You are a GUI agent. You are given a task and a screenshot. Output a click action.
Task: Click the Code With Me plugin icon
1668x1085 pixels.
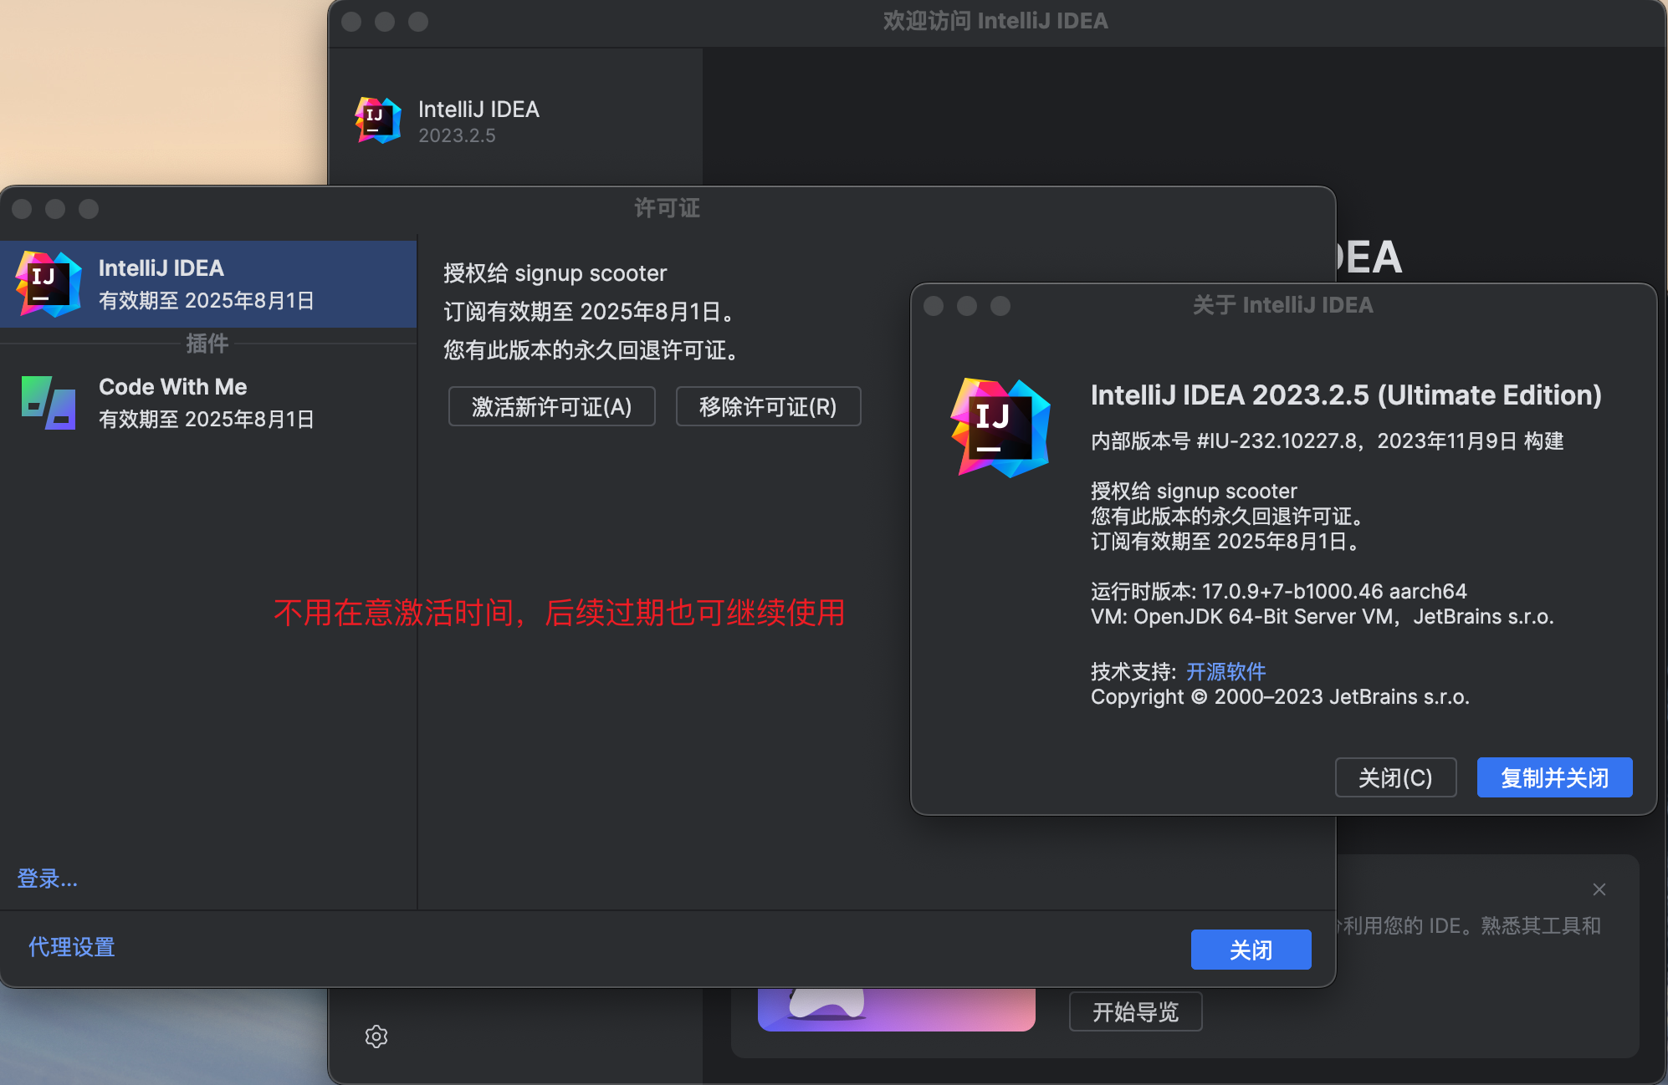pos(49,403)
